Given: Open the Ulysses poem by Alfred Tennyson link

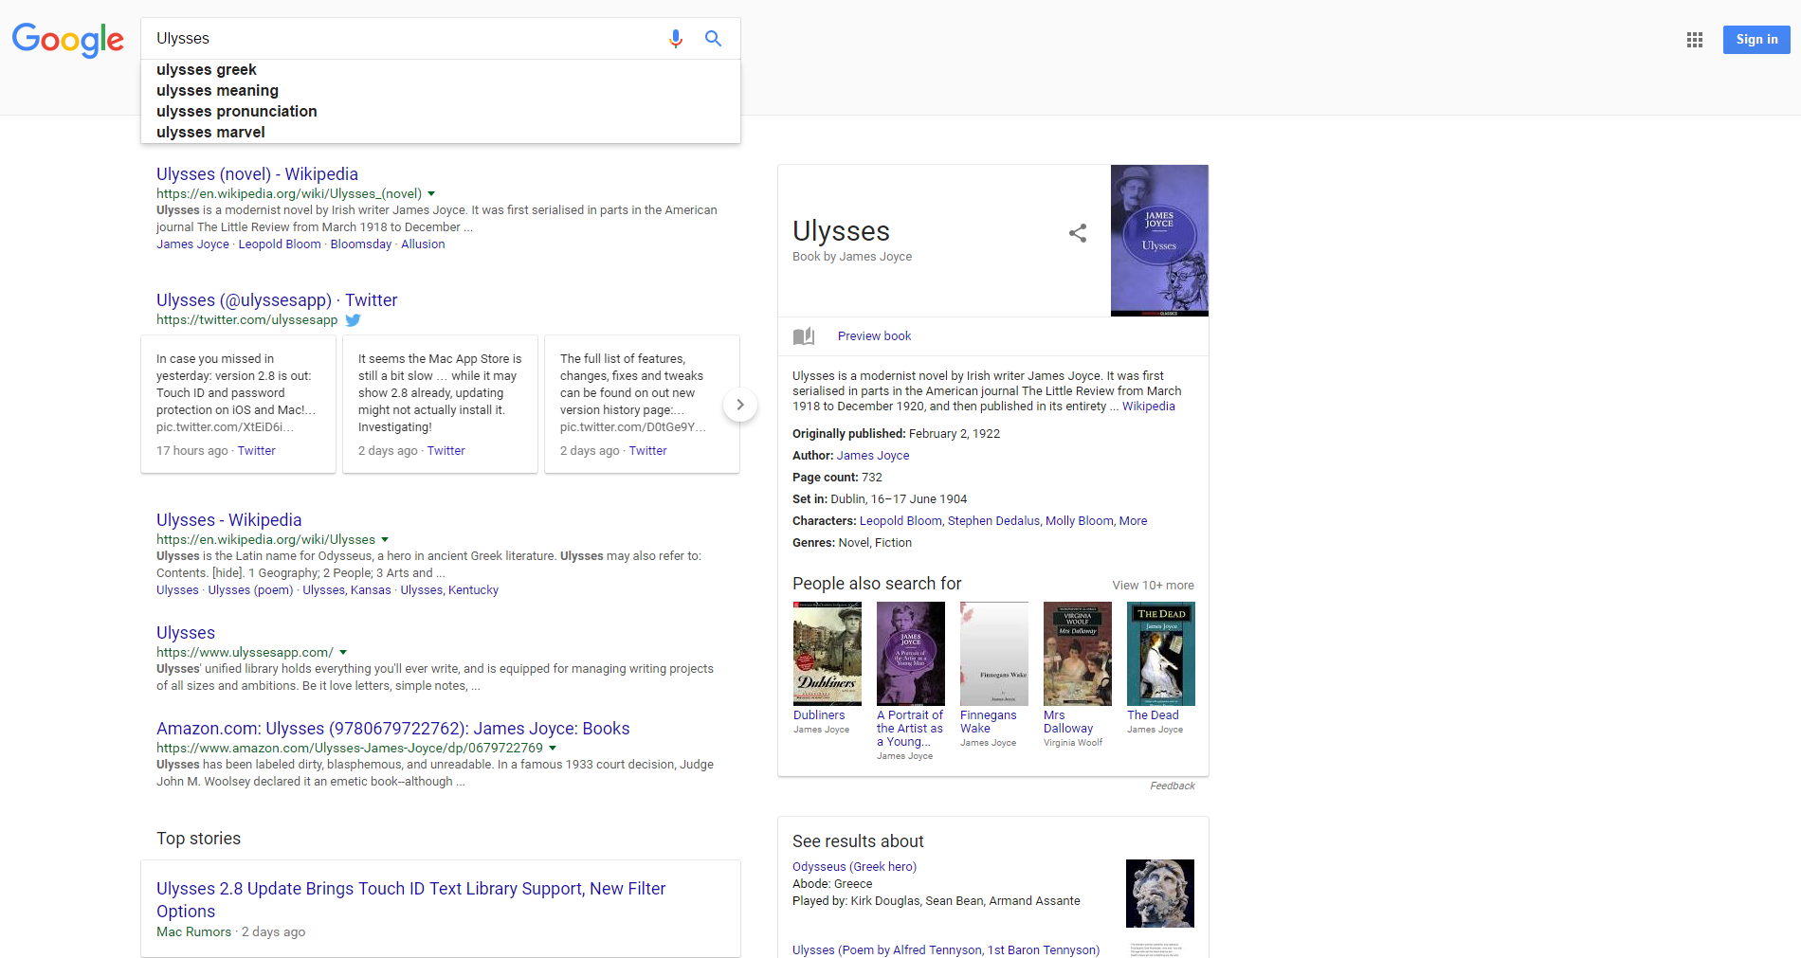Looking at the screenshot, I should 946,950.
